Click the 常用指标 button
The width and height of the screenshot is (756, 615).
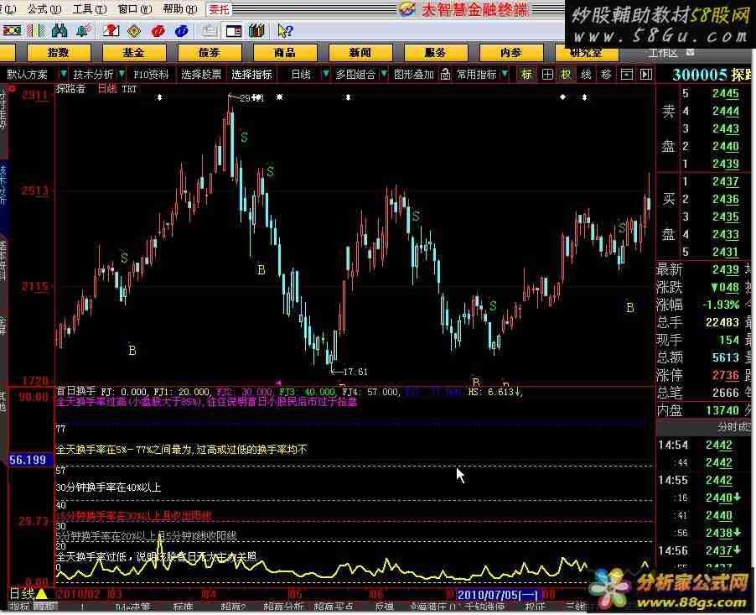click(x=476, y=75)
